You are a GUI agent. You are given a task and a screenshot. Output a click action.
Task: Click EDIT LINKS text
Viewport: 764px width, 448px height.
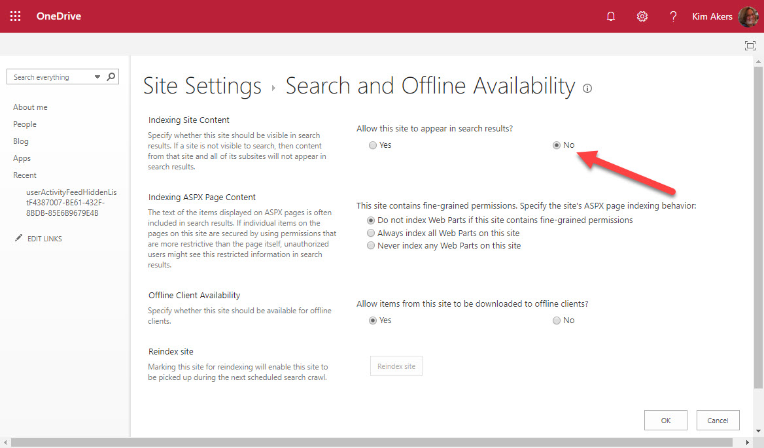coord(44,239)
